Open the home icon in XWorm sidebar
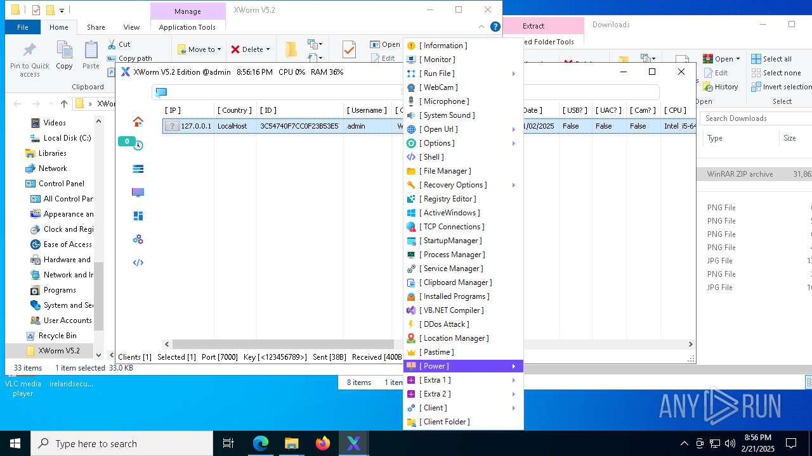Image resolution: width=812 pixels, height=456 pixels. (x=138, y=122)
